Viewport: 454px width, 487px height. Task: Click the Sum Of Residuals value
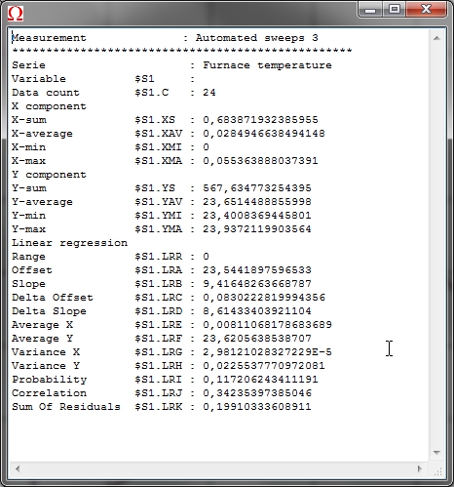pos(257,407)
